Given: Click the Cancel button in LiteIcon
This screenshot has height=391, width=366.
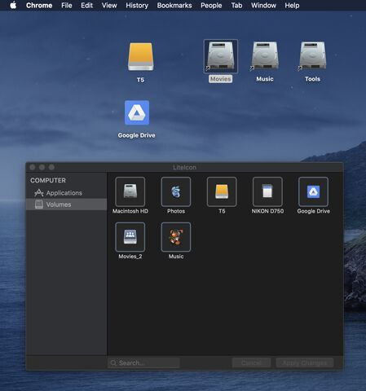Looking at the screenshot, I should (251, 362).
